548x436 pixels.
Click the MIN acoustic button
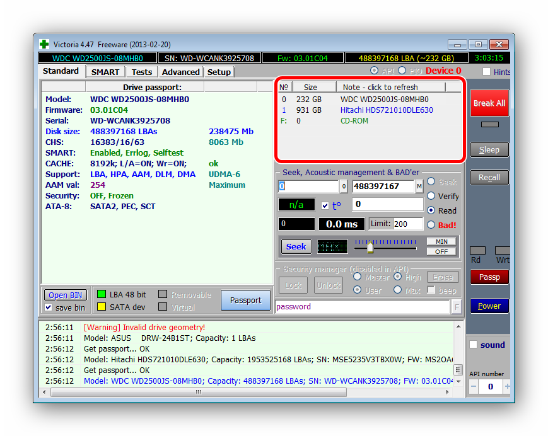click(441, 241)
